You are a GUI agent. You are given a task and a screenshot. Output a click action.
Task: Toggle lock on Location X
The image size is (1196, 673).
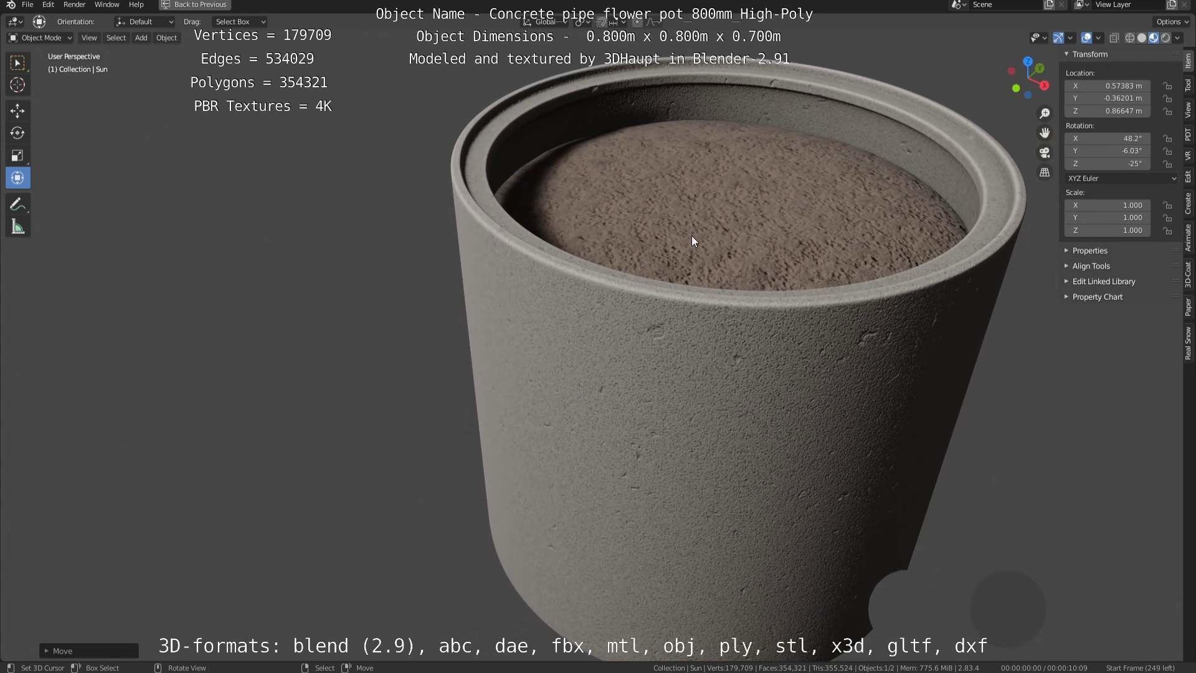[1168, 86]
